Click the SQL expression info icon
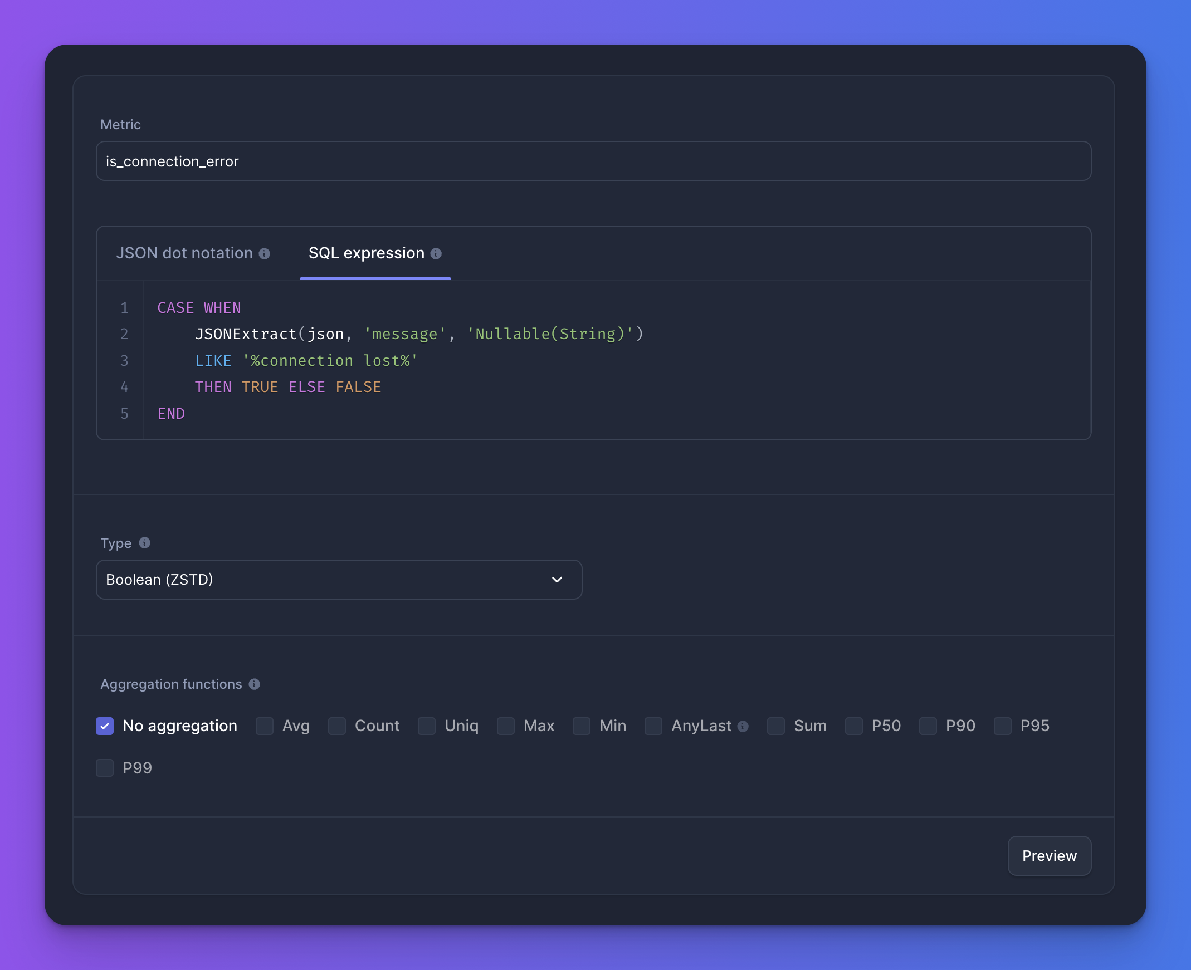Image resolution: width=1191 pixels, height=970 pixels. coord(436,254)
